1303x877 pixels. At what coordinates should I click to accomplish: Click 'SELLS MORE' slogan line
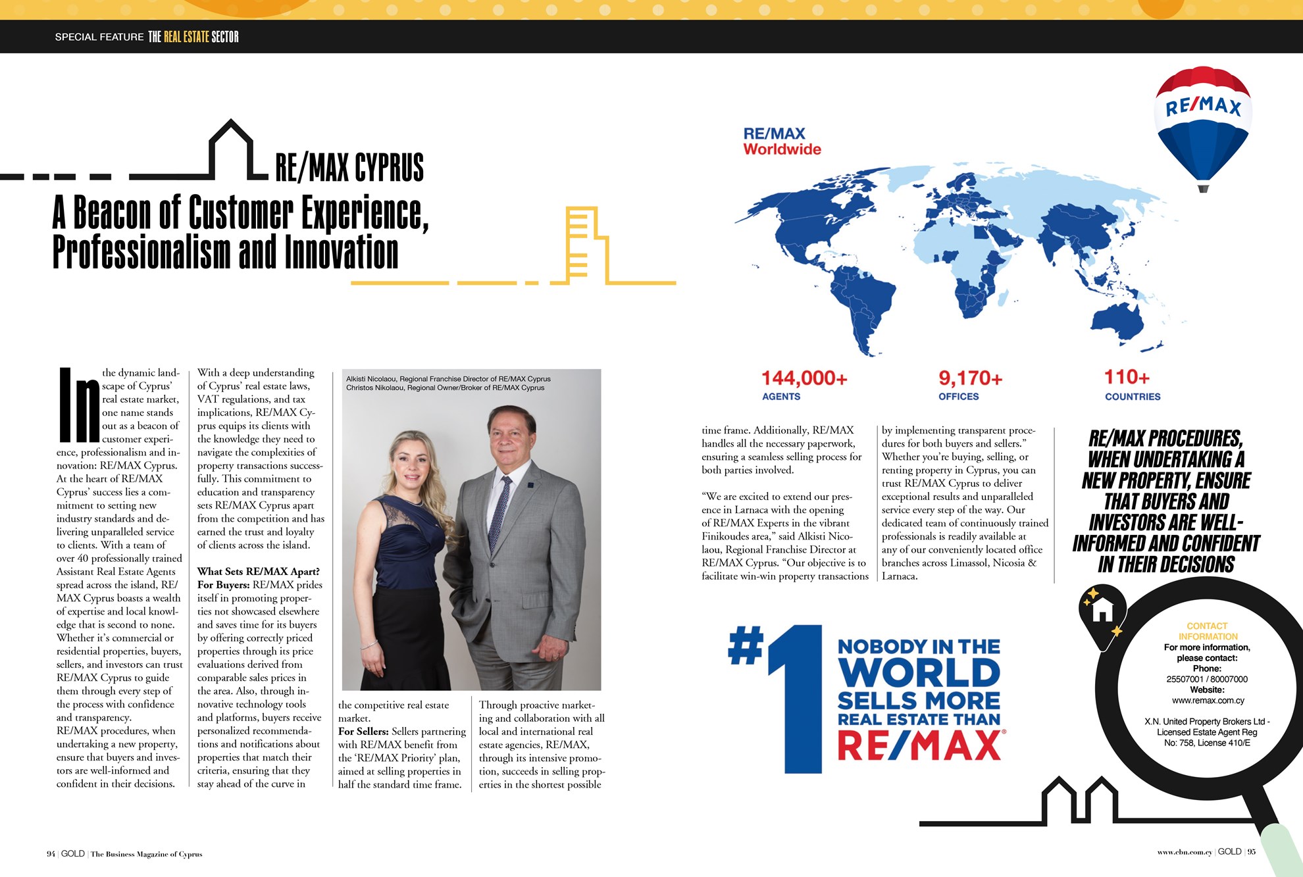tap(919, 701)
